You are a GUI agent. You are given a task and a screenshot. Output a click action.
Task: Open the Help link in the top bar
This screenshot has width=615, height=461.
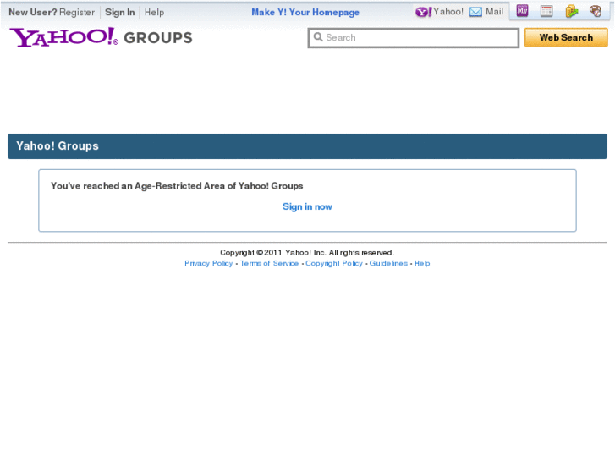154,13
